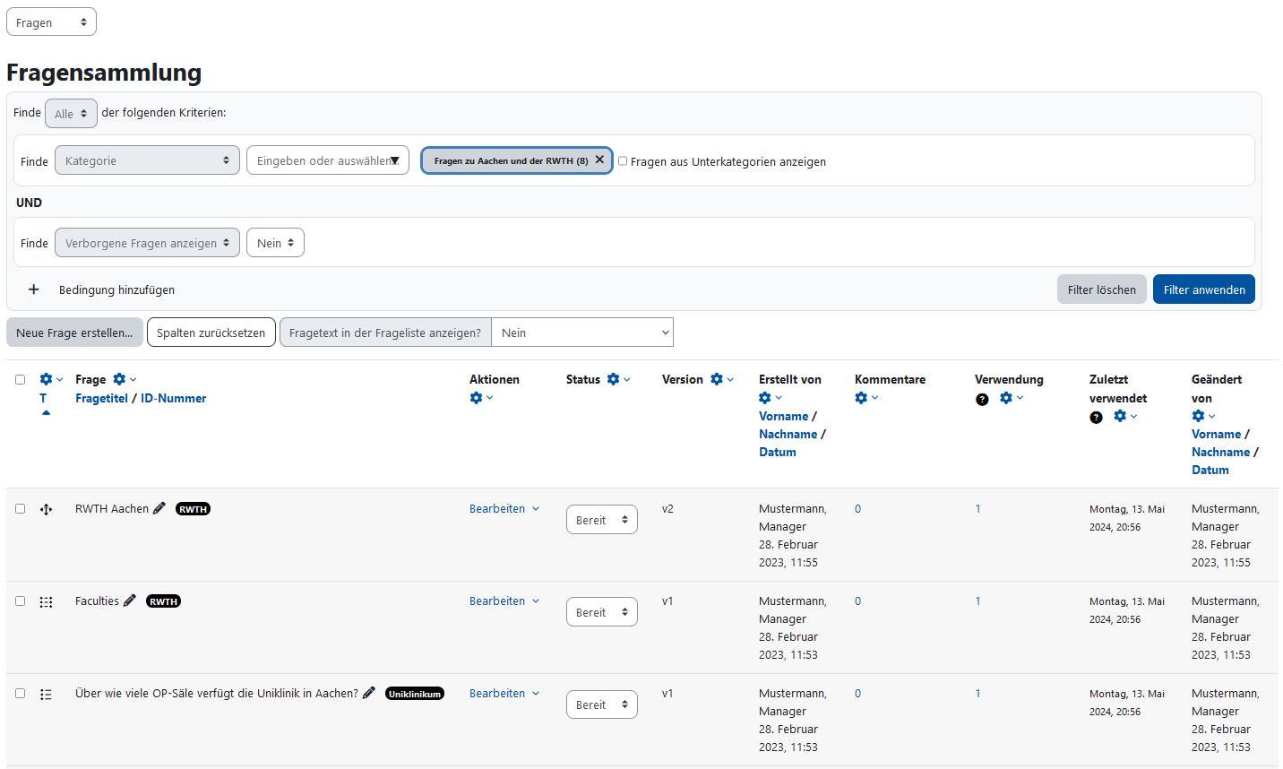Check the select-all checkbox in the table header
1283x769 pixels.
tap(20, 379)
